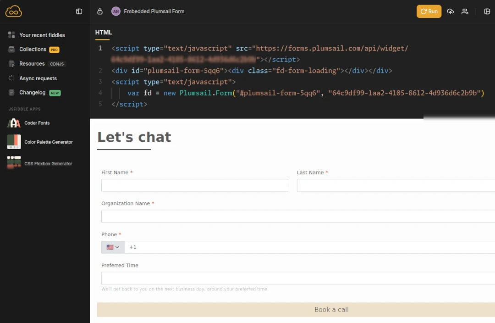Click the CDNJS tag next to Resources
The image size is (495, 323).
point(57,64)
